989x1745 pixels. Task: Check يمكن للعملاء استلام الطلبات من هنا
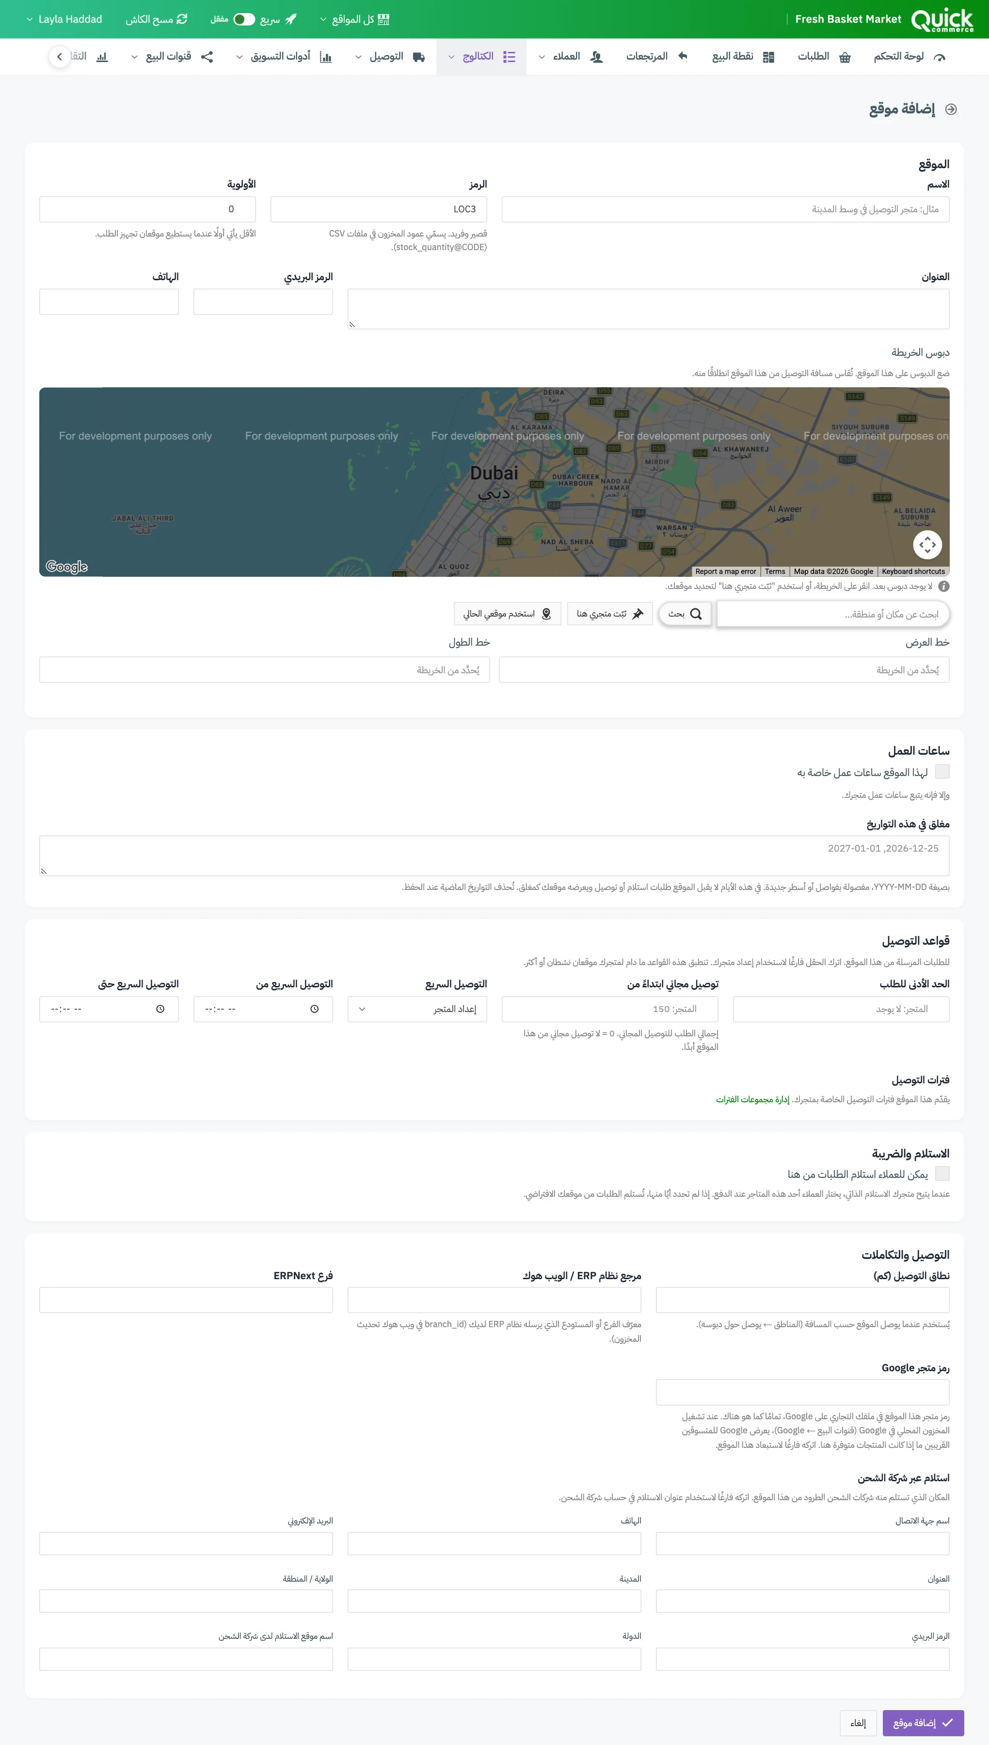tap(942, 1174)
